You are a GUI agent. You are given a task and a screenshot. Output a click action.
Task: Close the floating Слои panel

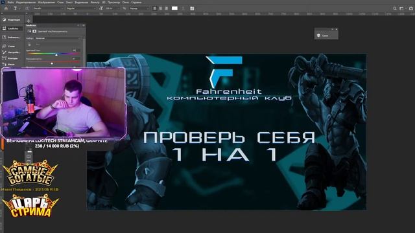(337, 29)
